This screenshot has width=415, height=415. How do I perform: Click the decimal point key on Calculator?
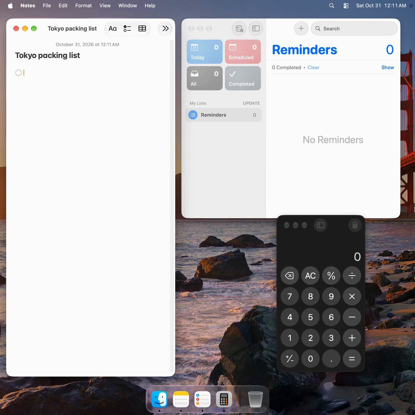331,359
